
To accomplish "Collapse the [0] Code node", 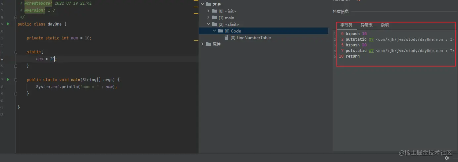I will [x=215, y=31].
